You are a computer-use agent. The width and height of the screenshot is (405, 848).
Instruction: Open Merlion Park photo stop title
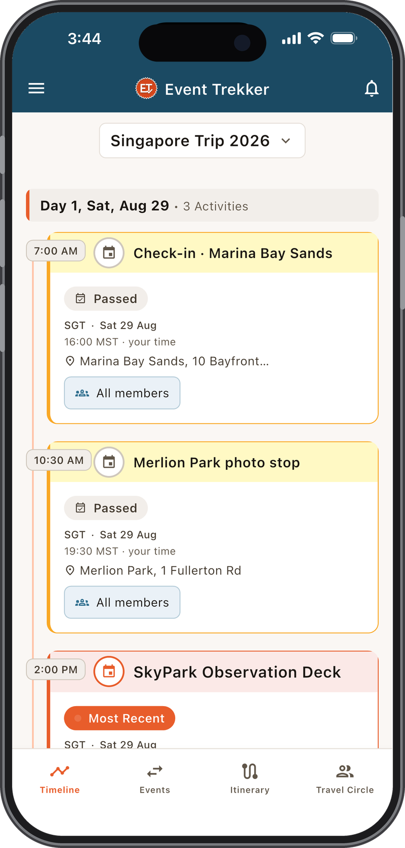tap(217, 462)
